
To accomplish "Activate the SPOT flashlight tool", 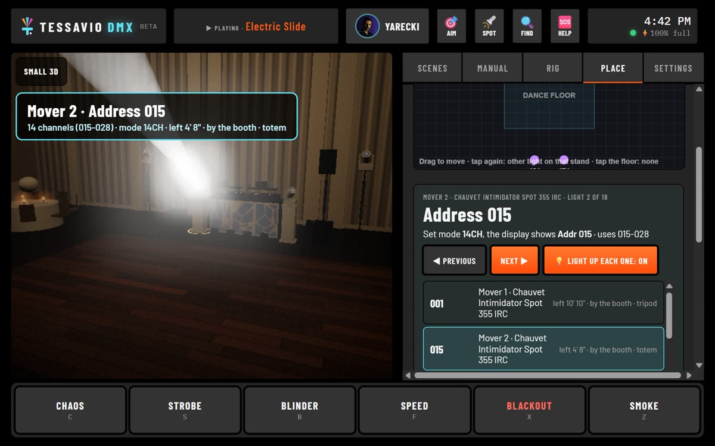I will tap(489, 26).
